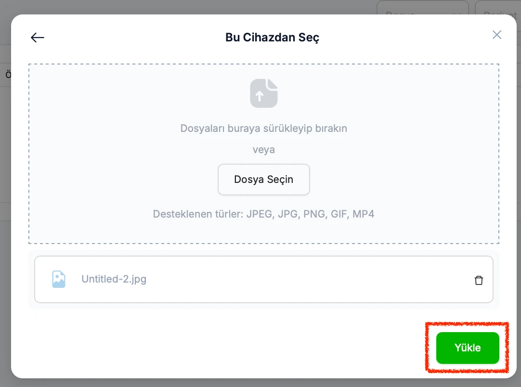521x387 pixels.
Task: Click the dimmed ö text on left edge
Action: [8, 75]
